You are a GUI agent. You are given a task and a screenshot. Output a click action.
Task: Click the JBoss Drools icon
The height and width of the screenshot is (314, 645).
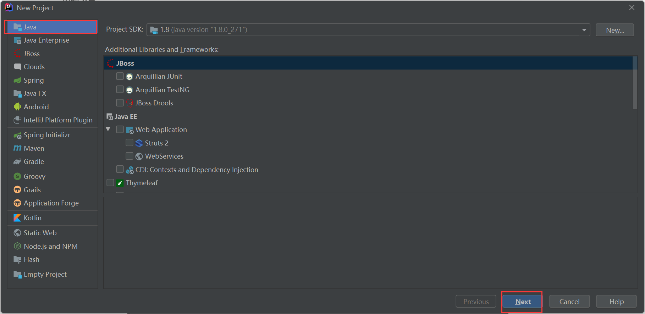point(130,103)
